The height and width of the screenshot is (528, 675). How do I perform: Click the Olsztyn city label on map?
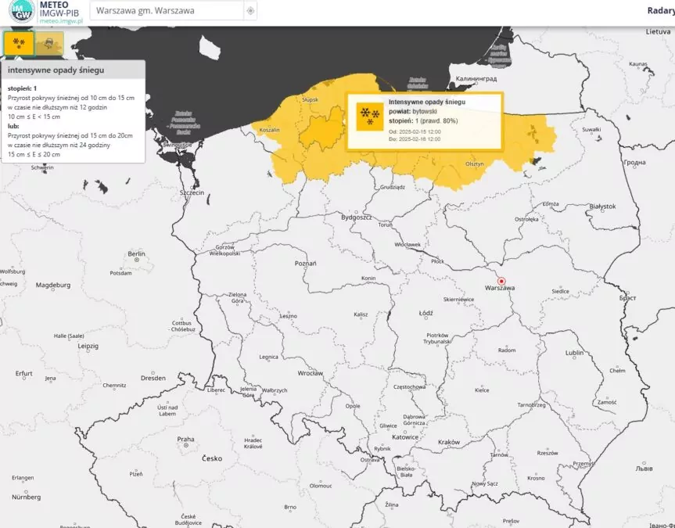click(x=475, y=163)
